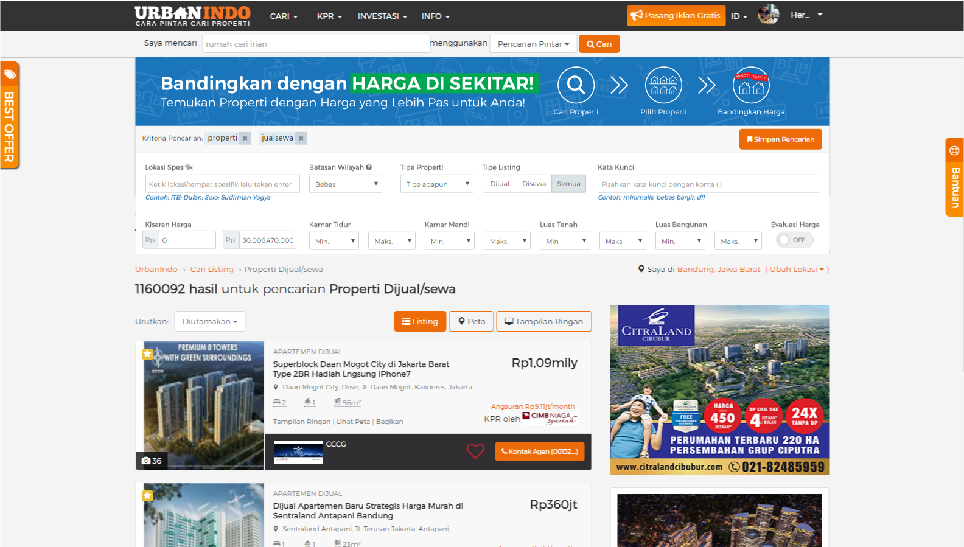Open Kamar Mandi Min dropdown
The width and height of the screenshot is (964, 547).
click(450, 241)
